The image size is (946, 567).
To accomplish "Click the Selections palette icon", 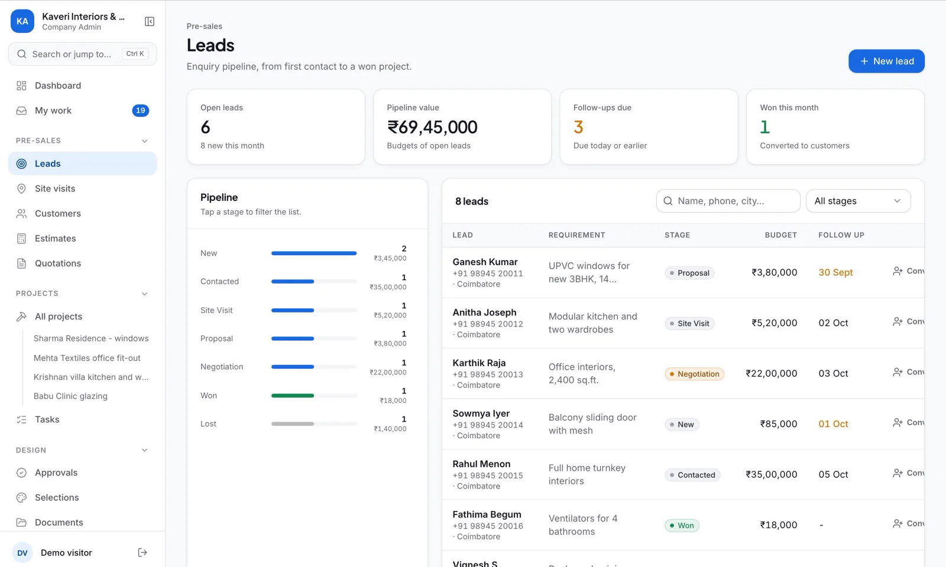I will click(x=21, y=497).
